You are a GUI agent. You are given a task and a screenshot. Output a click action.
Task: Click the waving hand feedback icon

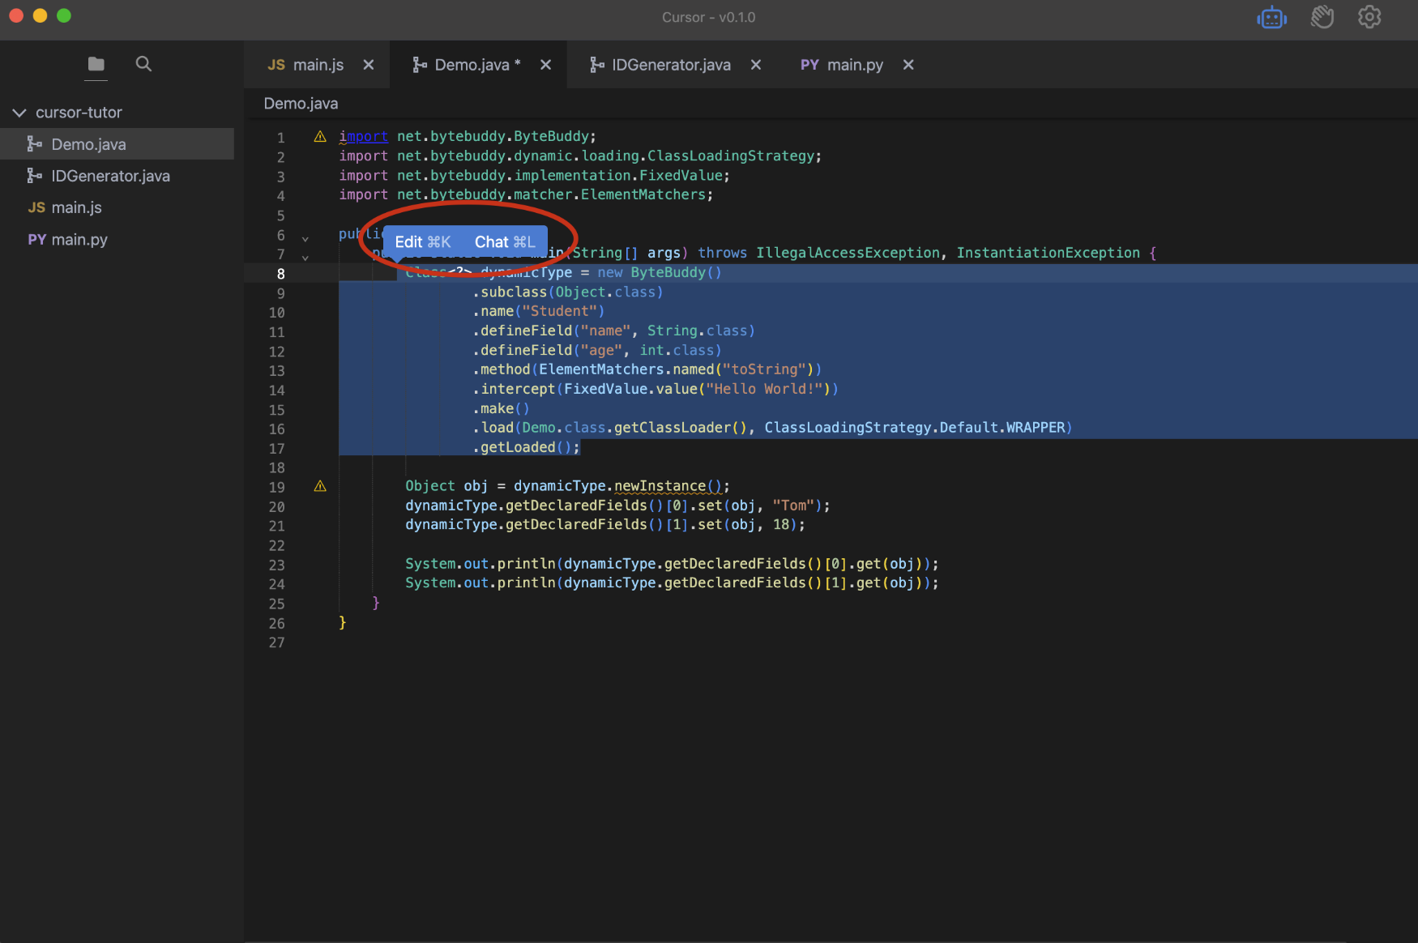tap(1322, 17)
